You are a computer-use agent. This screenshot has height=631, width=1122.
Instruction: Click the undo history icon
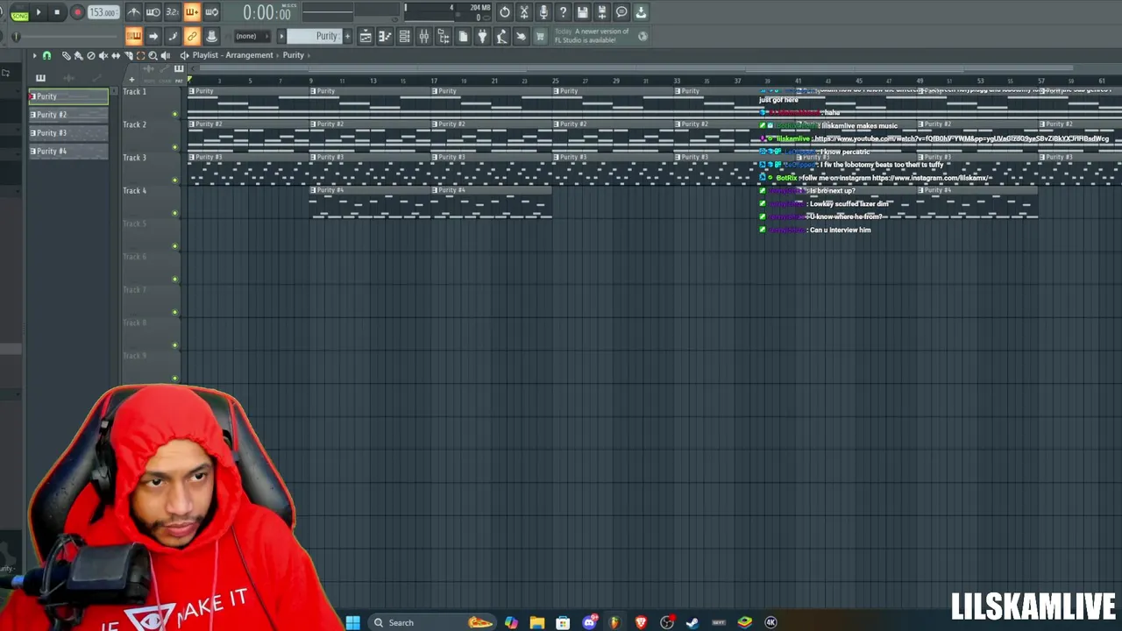505,12
